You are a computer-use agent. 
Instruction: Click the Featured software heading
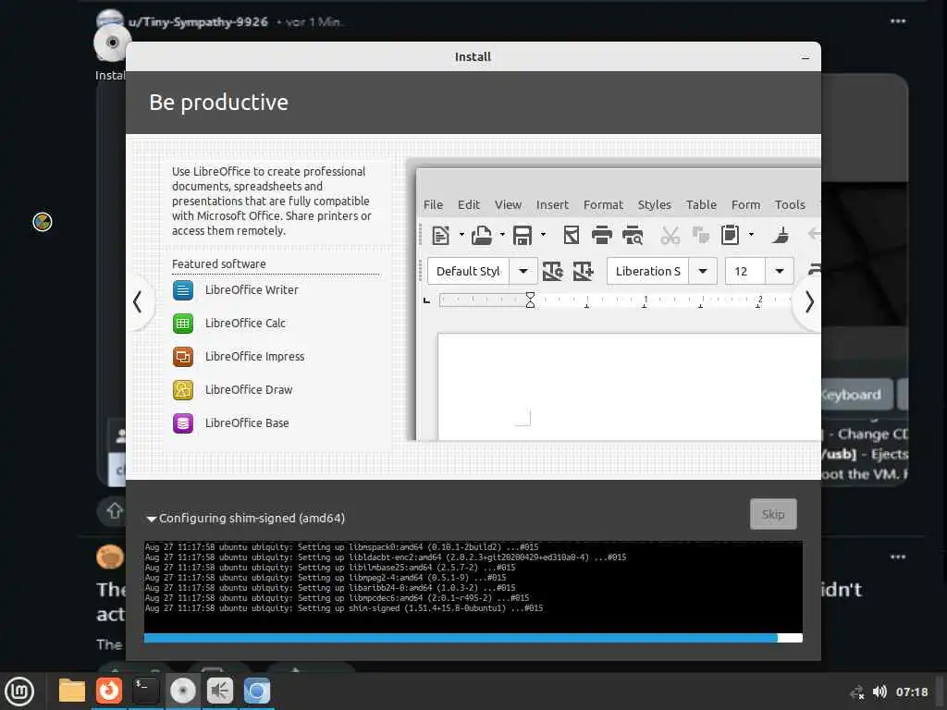click(218, 264)
